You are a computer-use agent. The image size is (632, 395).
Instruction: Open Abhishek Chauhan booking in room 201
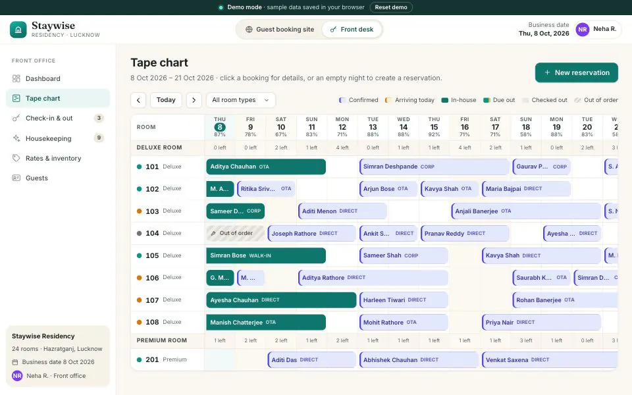419,359
